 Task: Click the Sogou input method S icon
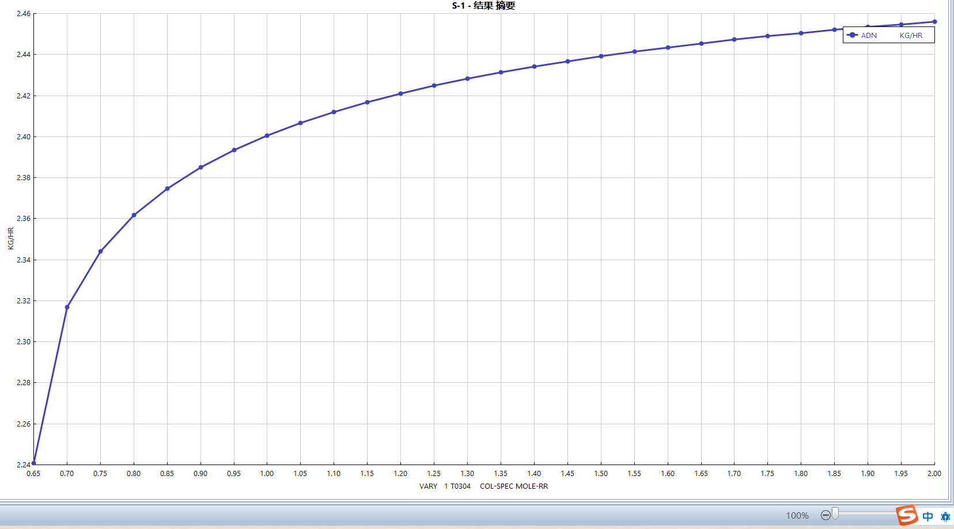[907, 515]
